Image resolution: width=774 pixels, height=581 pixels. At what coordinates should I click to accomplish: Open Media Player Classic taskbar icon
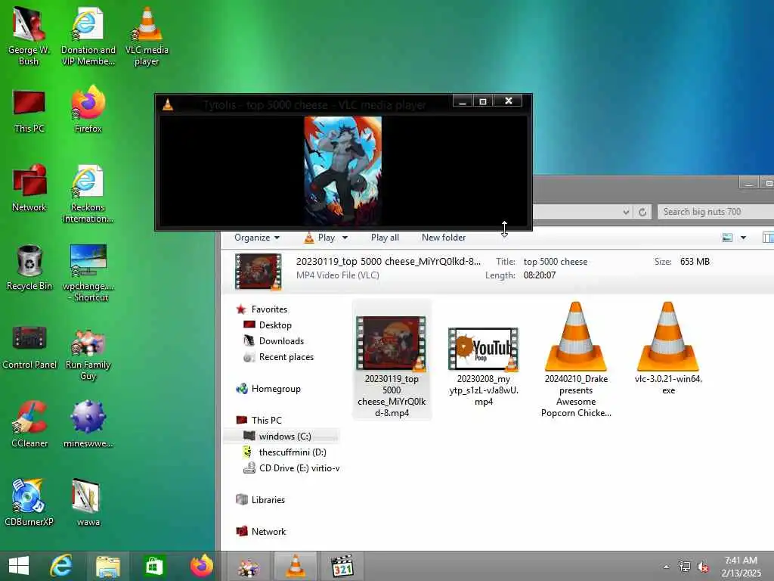tap(342, 566)
